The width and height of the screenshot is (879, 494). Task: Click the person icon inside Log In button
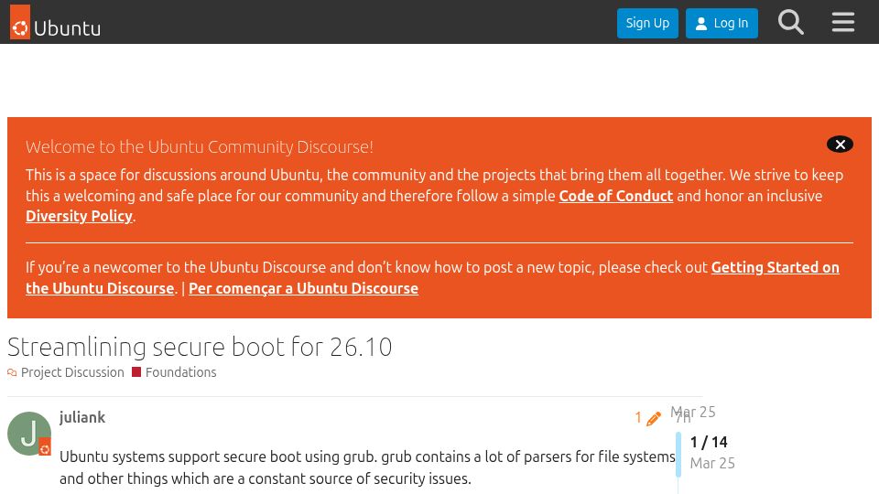tap(700, 24)
